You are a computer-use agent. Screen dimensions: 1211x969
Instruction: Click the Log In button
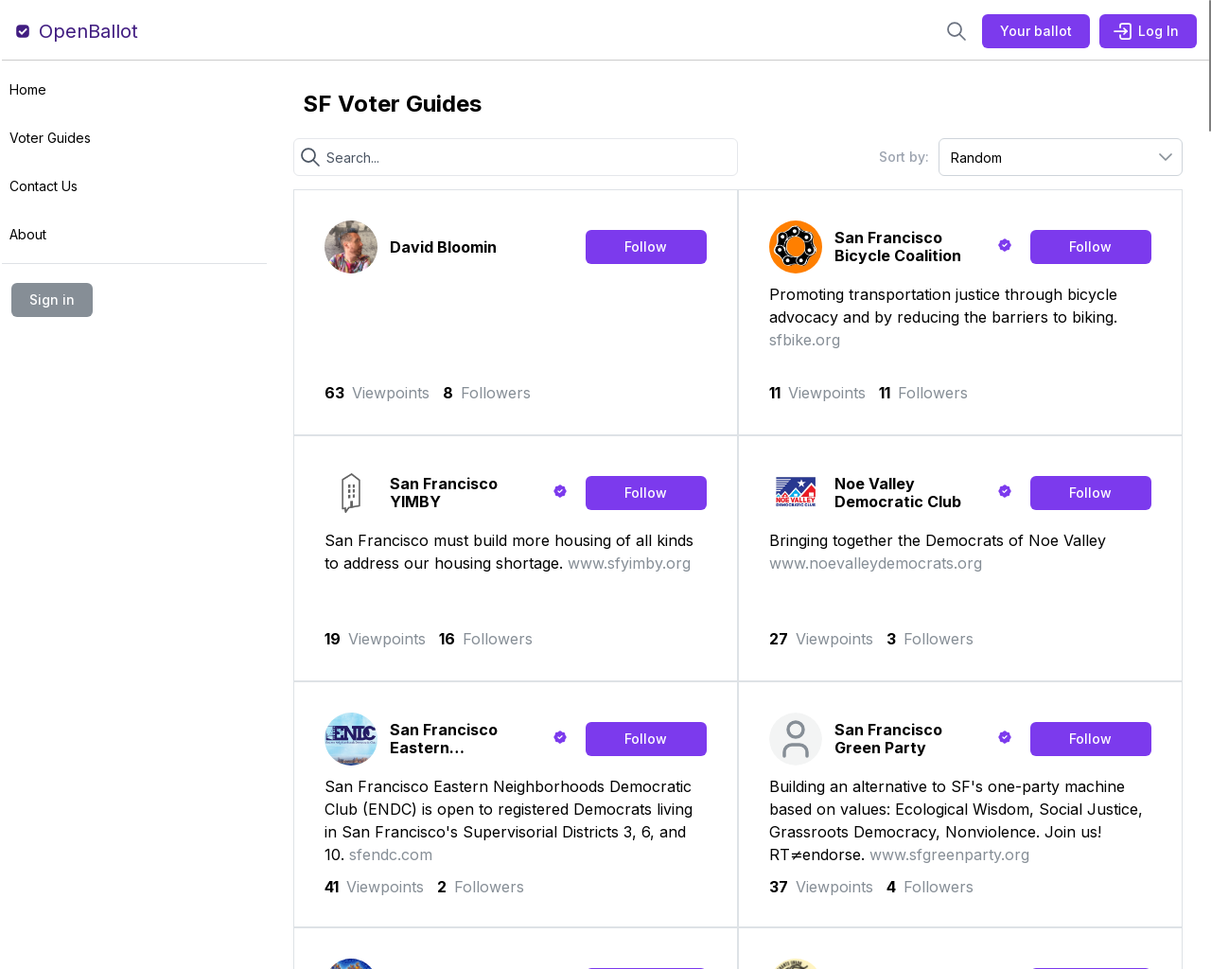coord(1148,31)
